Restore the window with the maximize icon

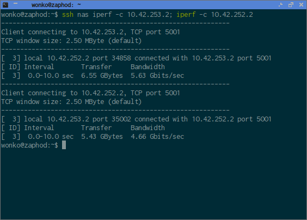291,5
